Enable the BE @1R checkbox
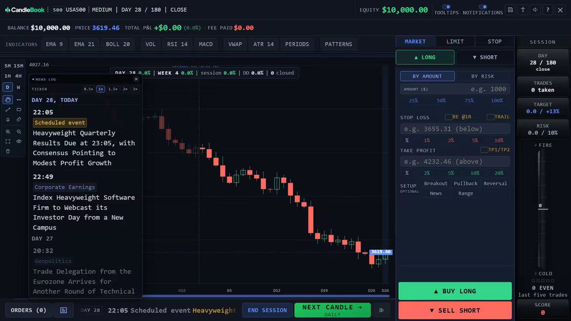The image size is (571, 321). pyautogui.click(x=449, y=117)
